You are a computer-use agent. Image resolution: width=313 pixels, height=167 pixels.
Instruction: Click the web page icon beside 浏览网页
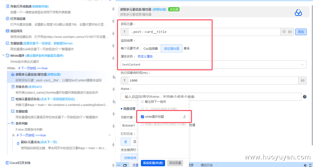point(8,31)
